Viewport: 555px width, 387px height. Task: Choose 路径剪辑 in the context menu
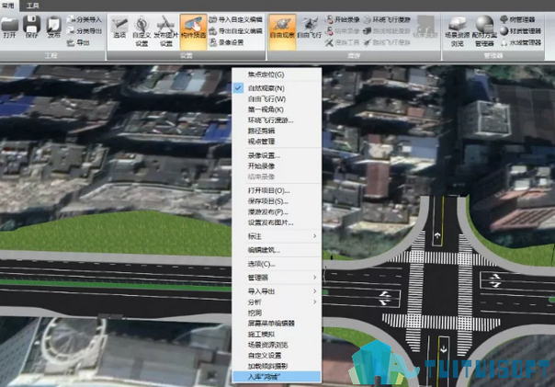[277, 131]
